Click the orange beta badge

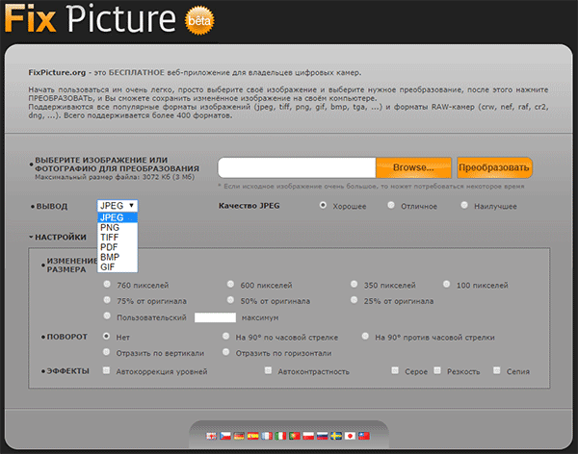coord(199,20)
